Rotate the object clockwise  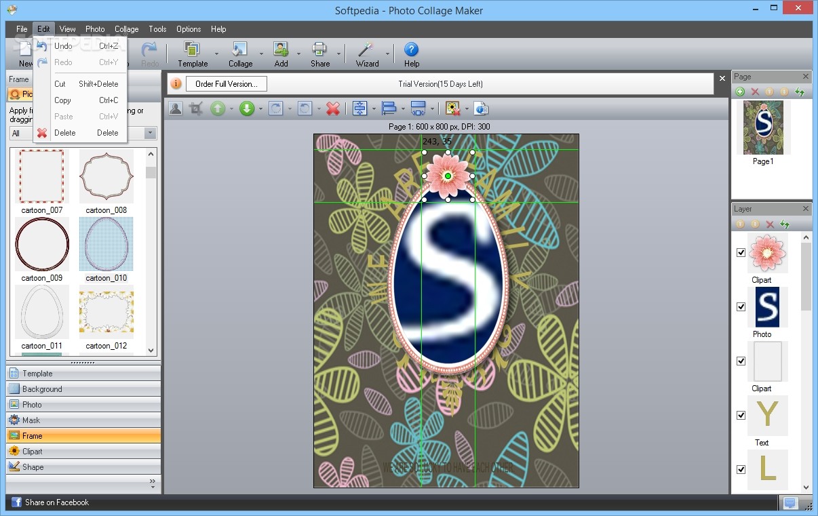pyautogui.click(x=275, y=108)
